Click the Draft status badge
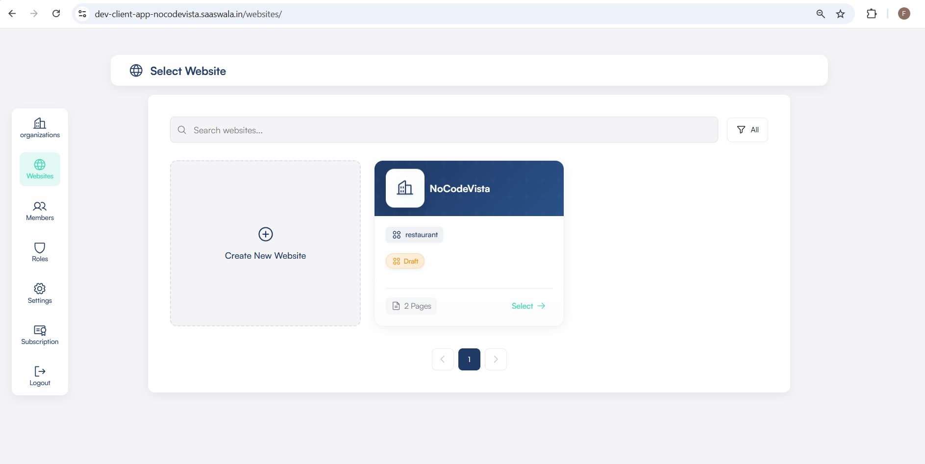The image size is (925, 464). 405,261
